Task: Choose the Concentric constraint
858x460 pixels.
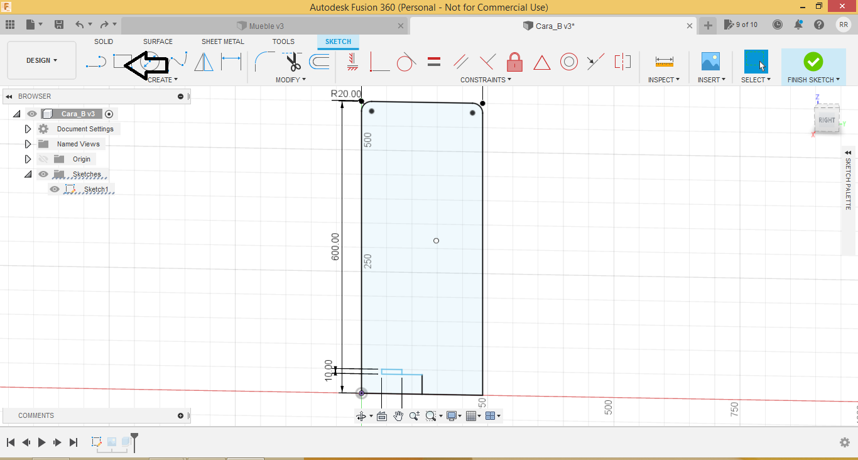Action: tap(568, 62)
